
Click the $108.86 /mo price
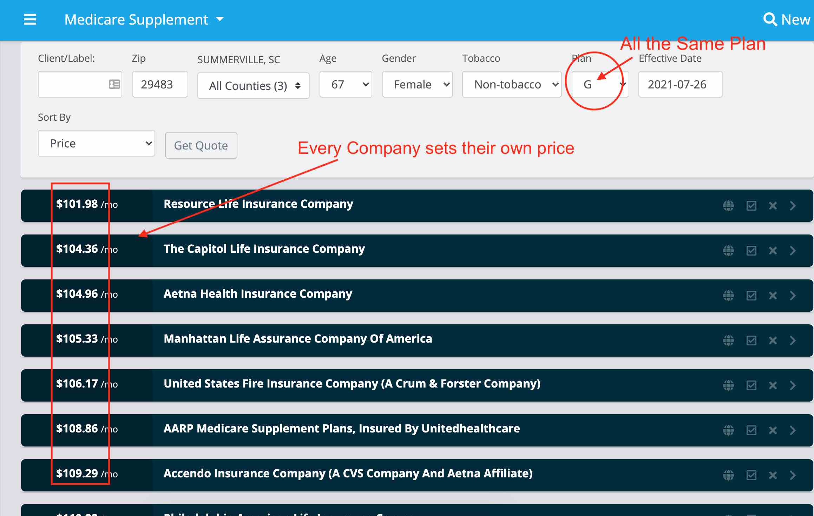87,429
